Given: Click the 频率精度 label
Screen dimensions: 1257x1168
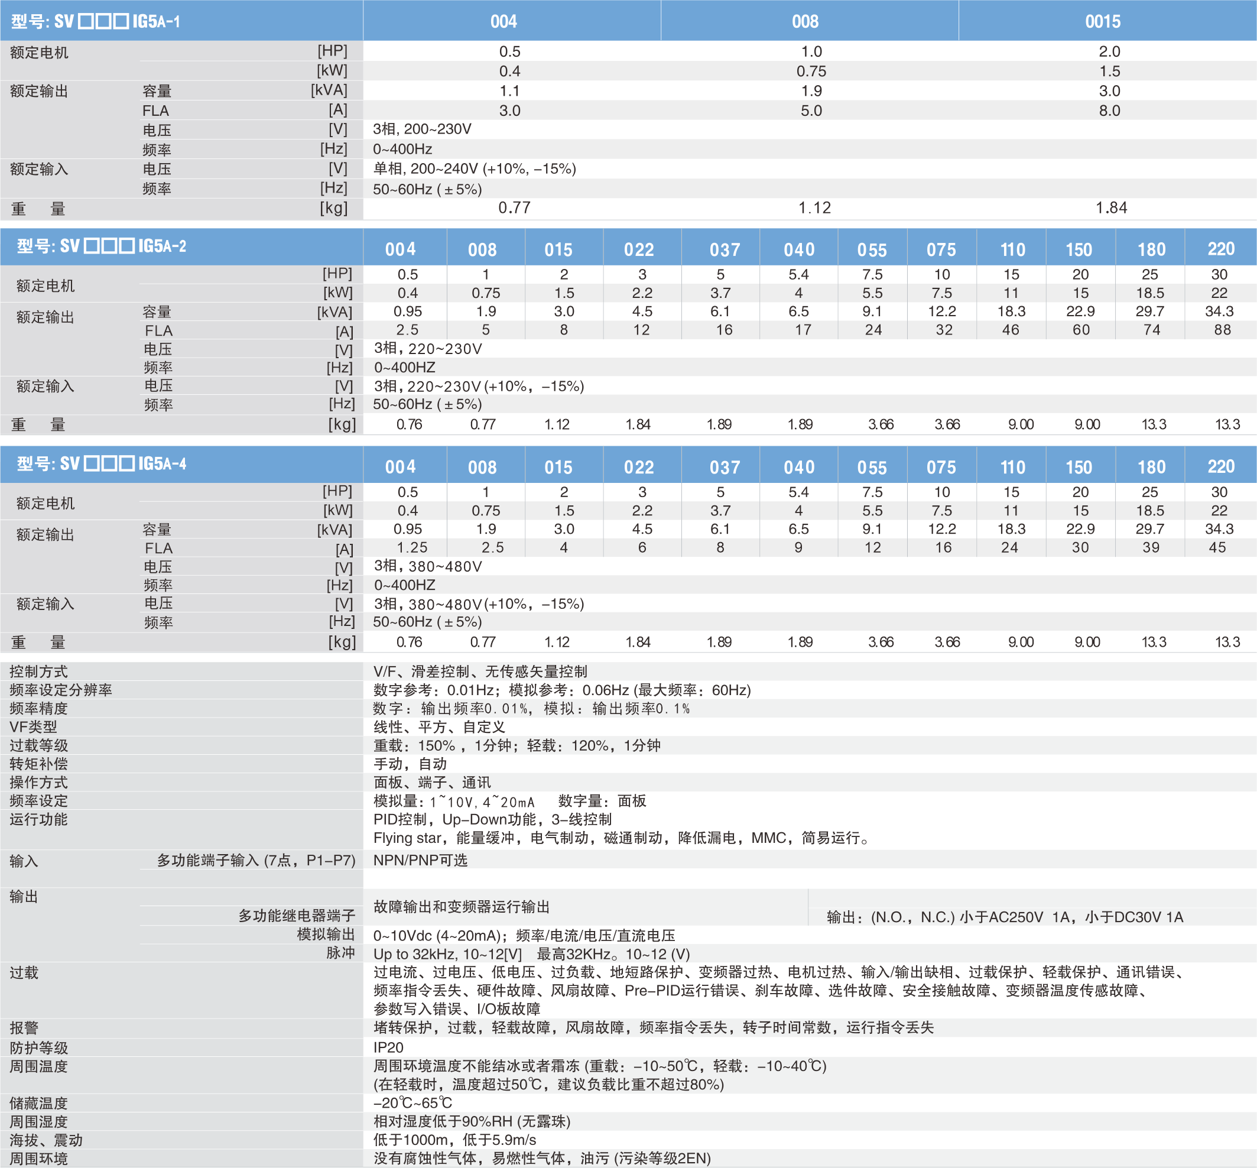Looking at the screenshot, I should tap(38, 709).
